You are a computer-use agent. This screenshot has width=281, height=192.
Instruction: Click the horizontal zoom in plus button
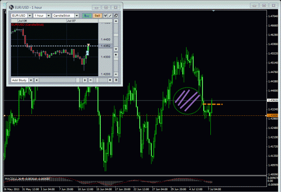pyautogui.click(x=110, y=80)
